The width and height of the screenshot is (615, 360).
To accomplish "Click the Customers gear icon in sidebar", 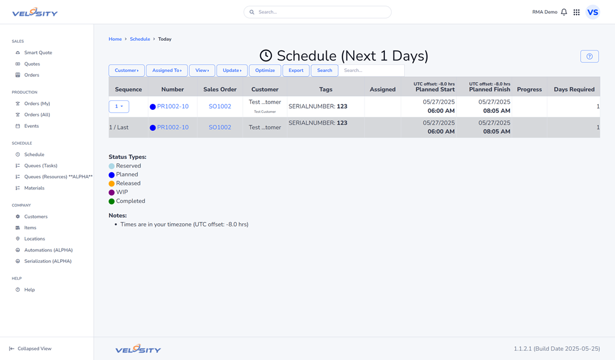I will point(17,217).
